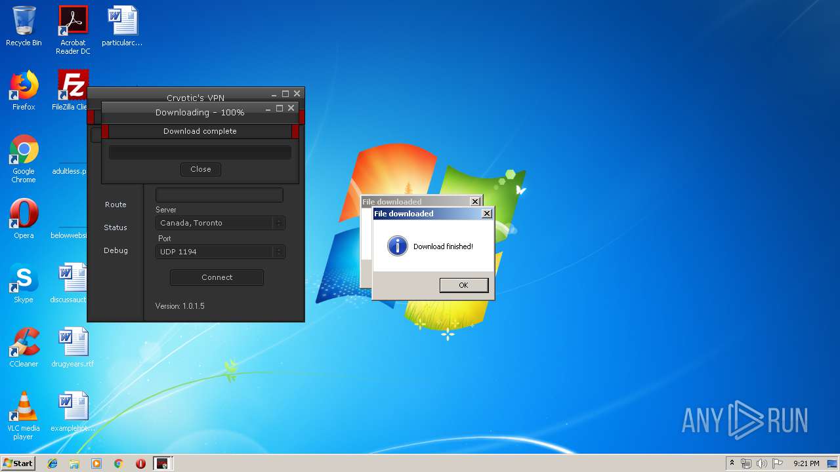The width and height of the screenshot is (840, 472).
Task: Open the particularc Word document icon
Action: point(122,26)
